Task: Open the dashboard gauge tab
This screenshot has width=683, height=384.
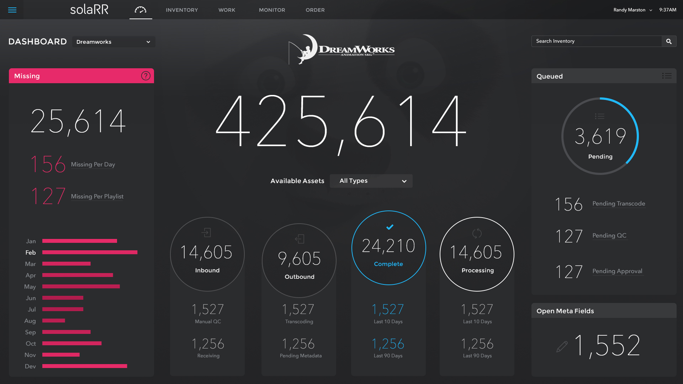Action: [x=141, y=10]
